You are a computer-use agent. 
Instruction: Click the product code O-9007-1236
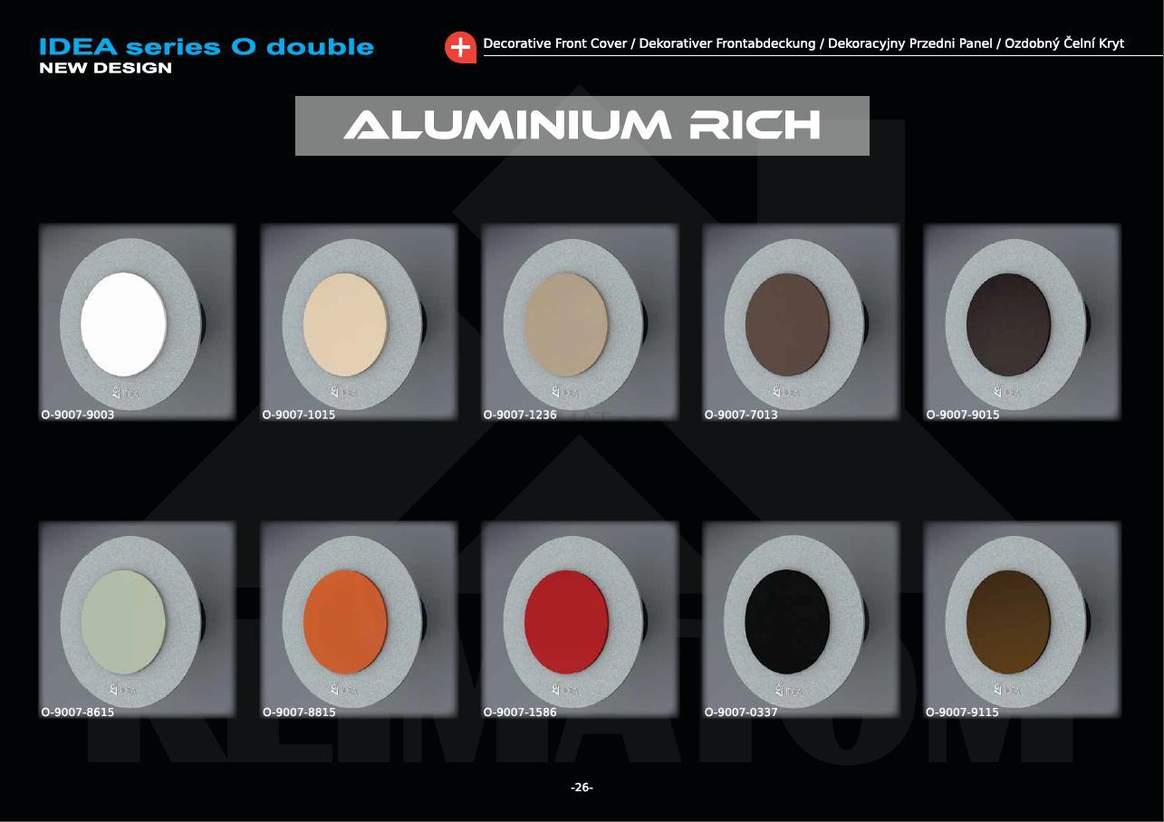(x=520, y=416)
